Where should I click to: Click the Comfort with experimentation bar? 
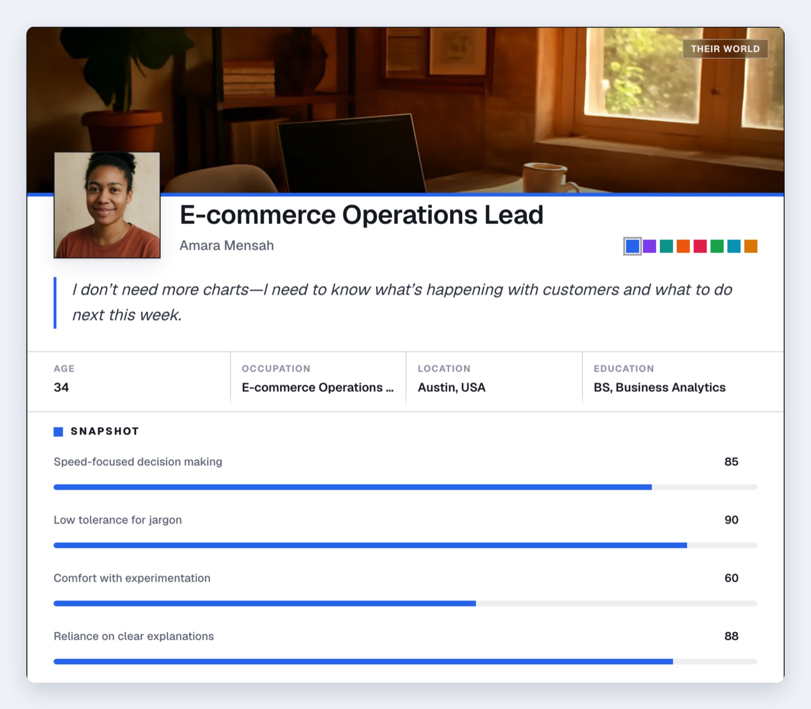pos(405,603)
